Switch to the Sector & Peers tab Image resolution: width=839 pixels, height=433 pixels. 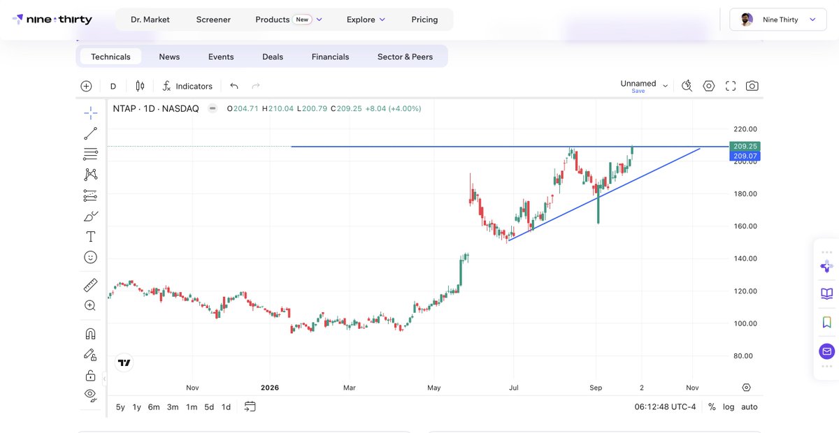(405, 57)
